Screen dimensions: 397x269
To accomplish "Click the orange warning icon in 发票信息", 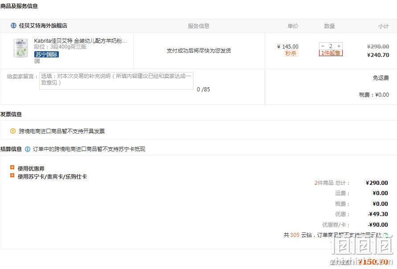I will [13, 131].
